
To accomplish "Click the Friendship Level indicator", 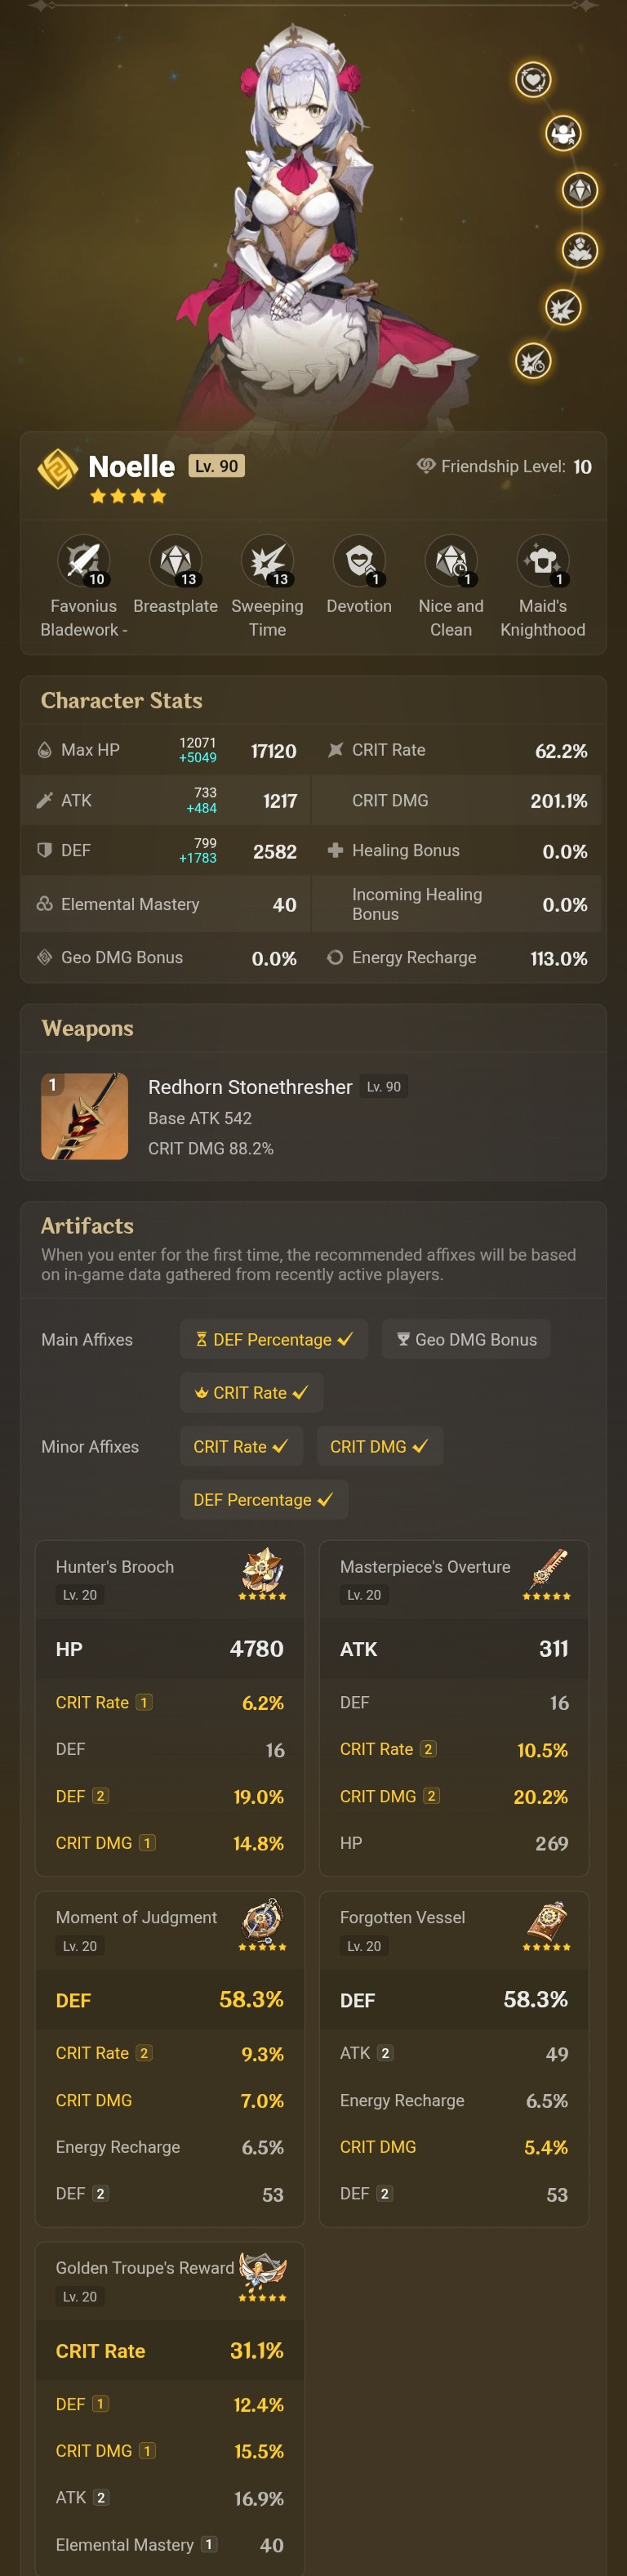I will [504, 466].
